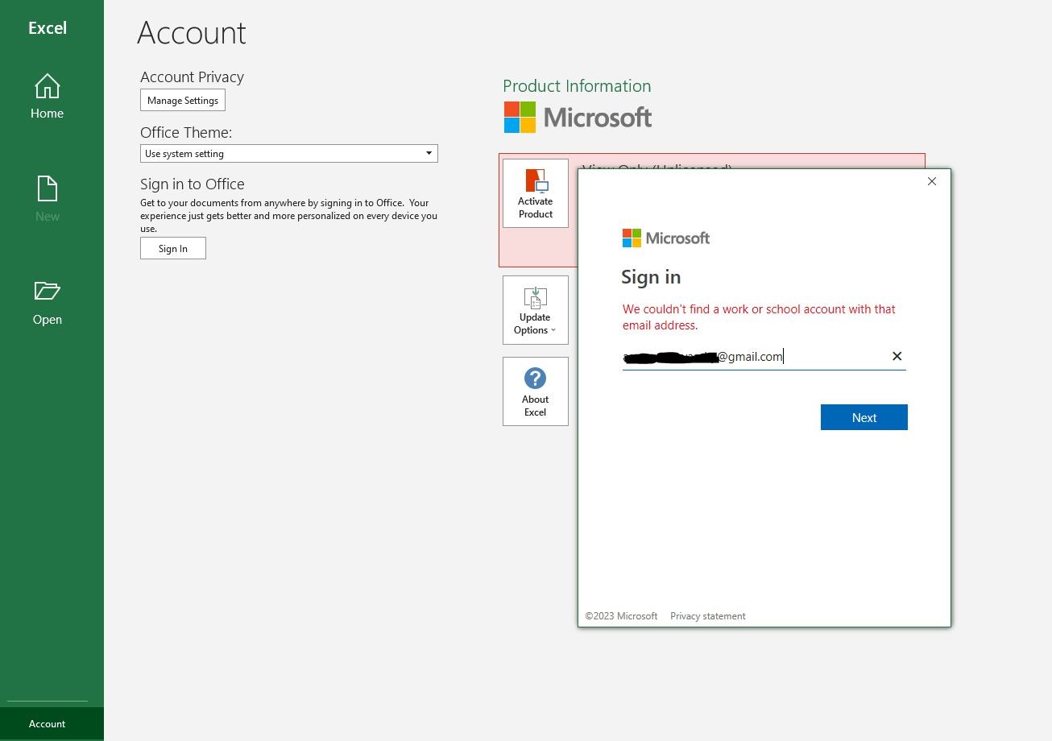The width and height of the screenshot is (1052, 741).
Task: Click the Manage Settings button
Action: point(183,101)
